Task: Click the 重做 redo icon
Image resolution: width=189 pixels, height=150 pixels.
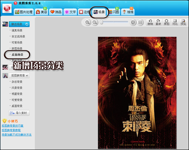Action: (x=158, y=22)
